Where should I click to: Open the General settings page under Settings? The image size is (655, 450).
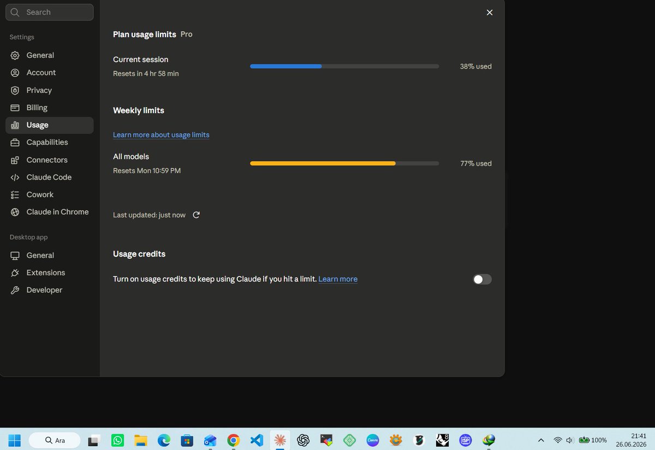tap(50, 55)
